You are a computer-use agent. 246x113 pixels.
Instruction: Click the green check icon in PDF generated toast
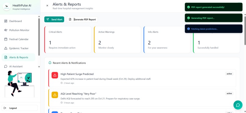click(188, 7)
